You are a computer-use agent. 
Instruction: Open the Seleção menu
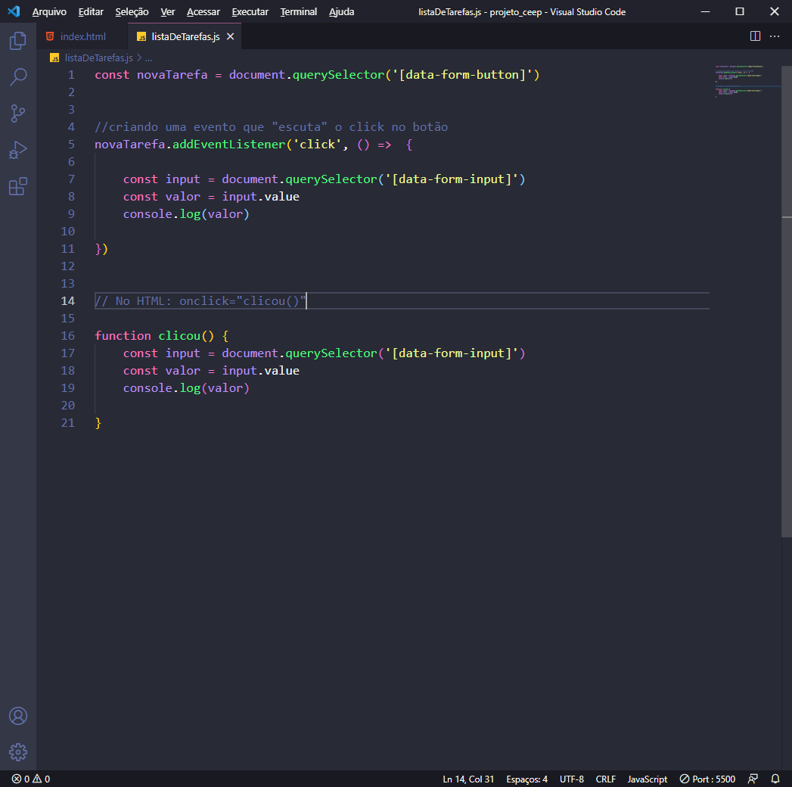tap(132, 11)
